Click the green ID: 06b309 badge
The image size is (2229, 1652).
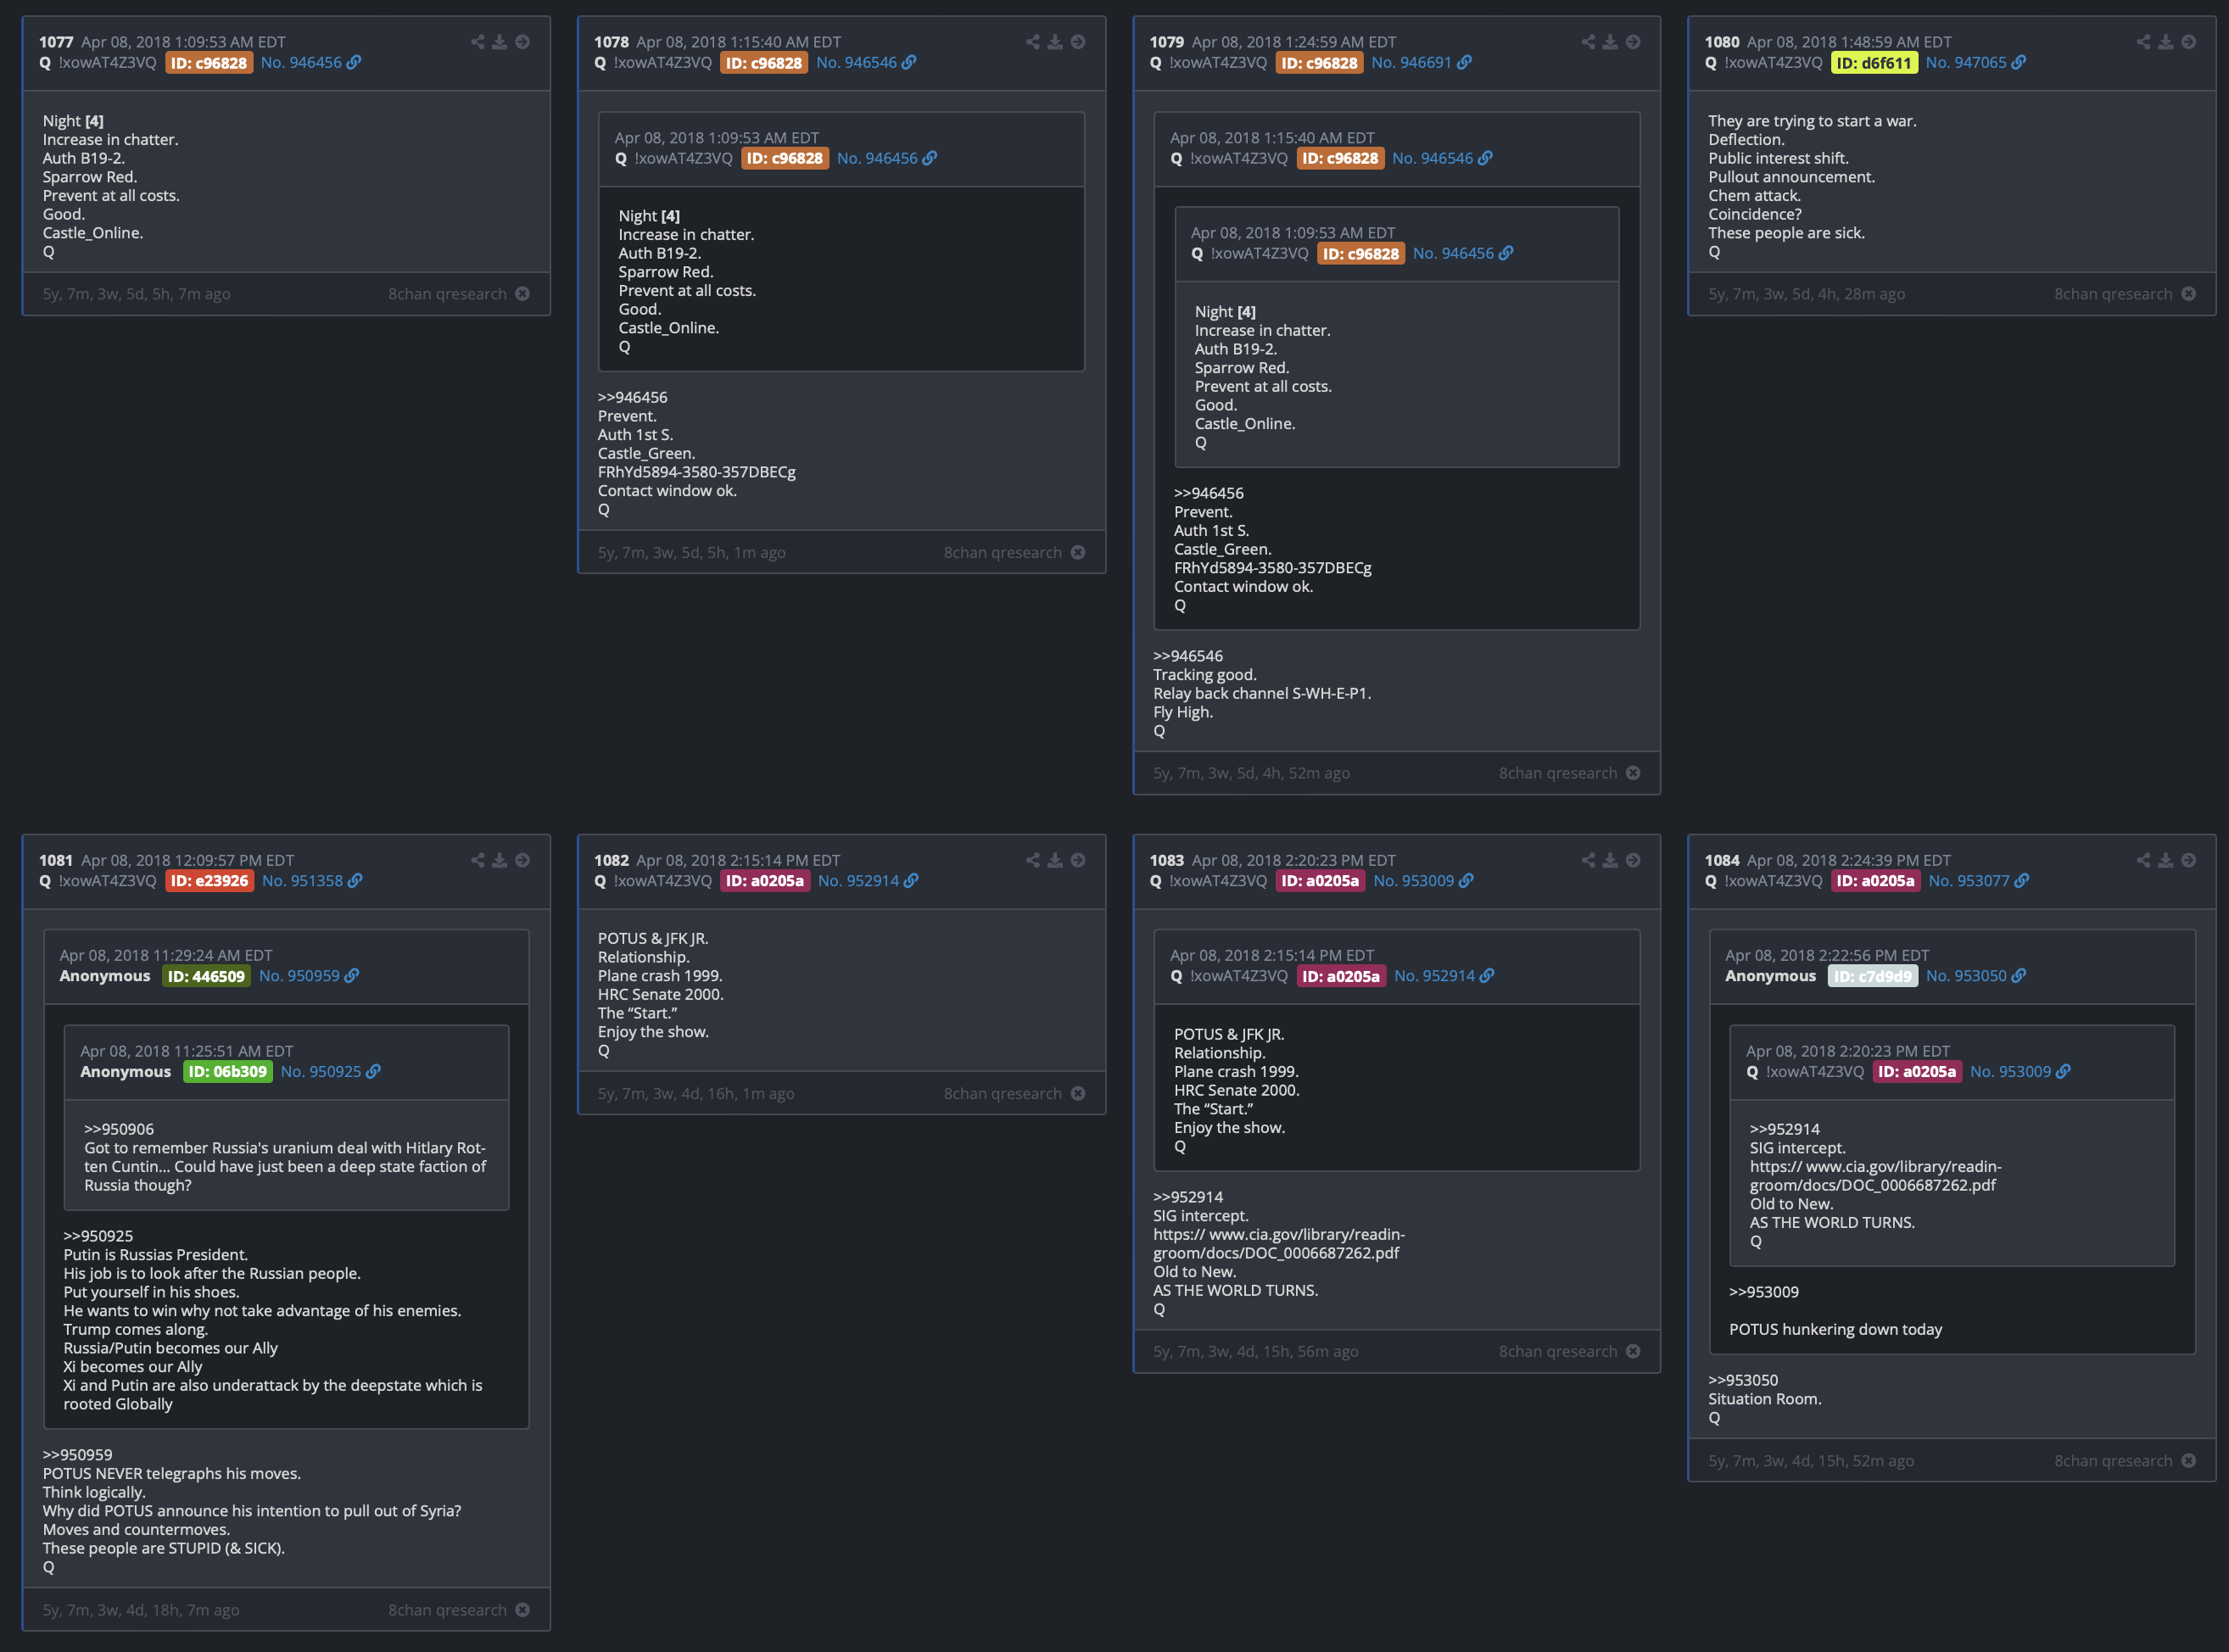[x=228, y=1072]
